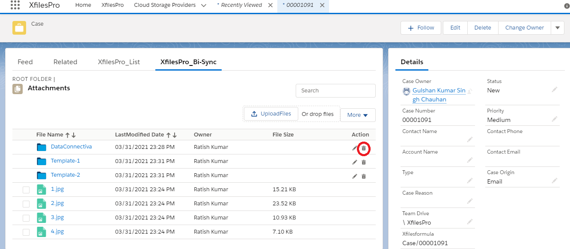Screen dimensions: 570x249
Task: Edit Status field with pencil icon
Action: 555,89
